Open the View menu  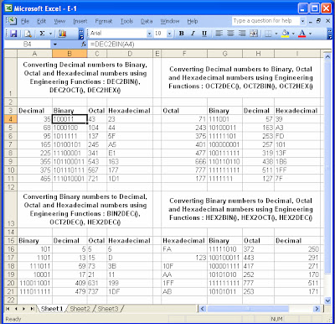pos(59,21)
